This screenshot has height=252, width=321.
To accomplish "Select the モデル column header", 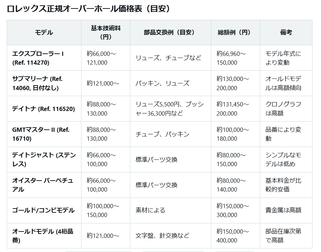I will tap(44, 33).
